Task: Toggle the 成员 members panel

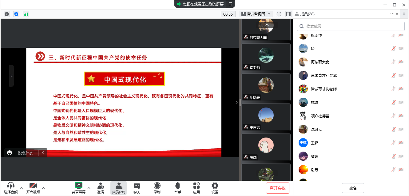Action: coord(119,188)
